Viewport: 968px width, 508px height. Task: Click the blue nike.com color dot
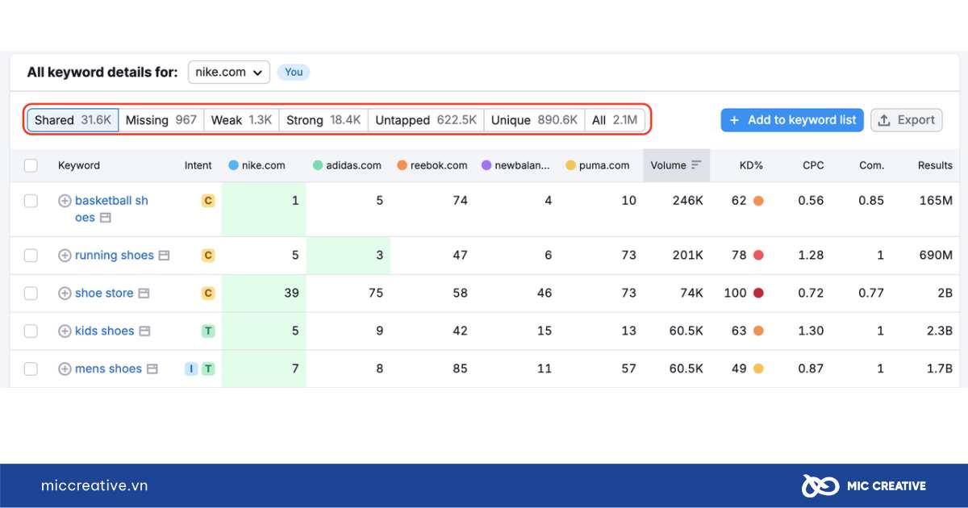(233, 165)
